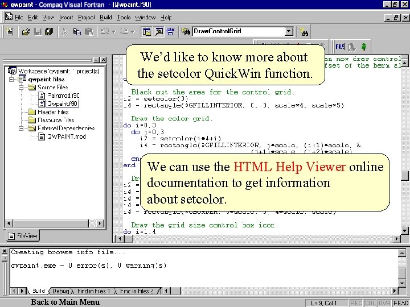Screen dimensions: 410x307
Task: Switch to the FileView tab
Action: pyautogui.click(x=23, y=235)
